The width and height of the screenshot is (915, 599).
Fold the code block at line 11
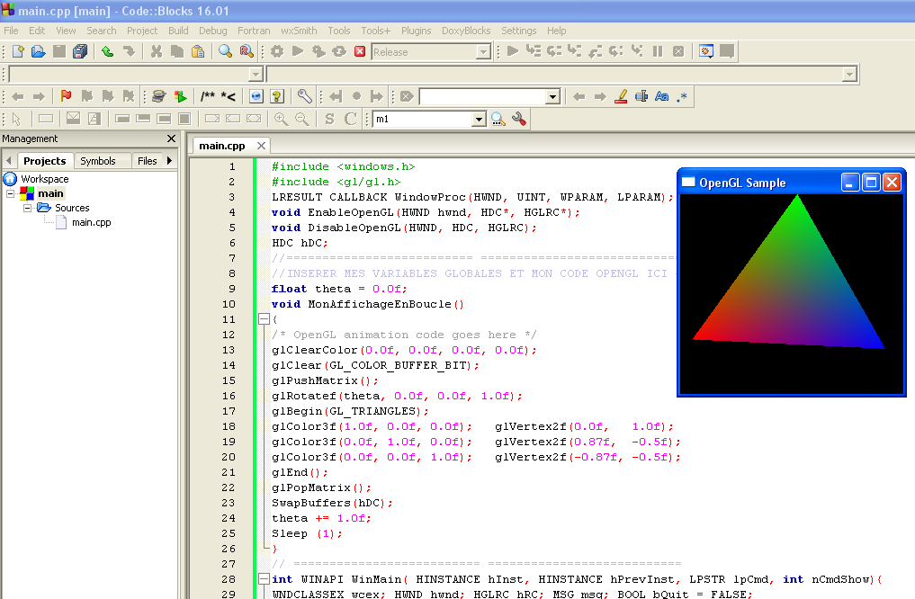pos(264,319)
